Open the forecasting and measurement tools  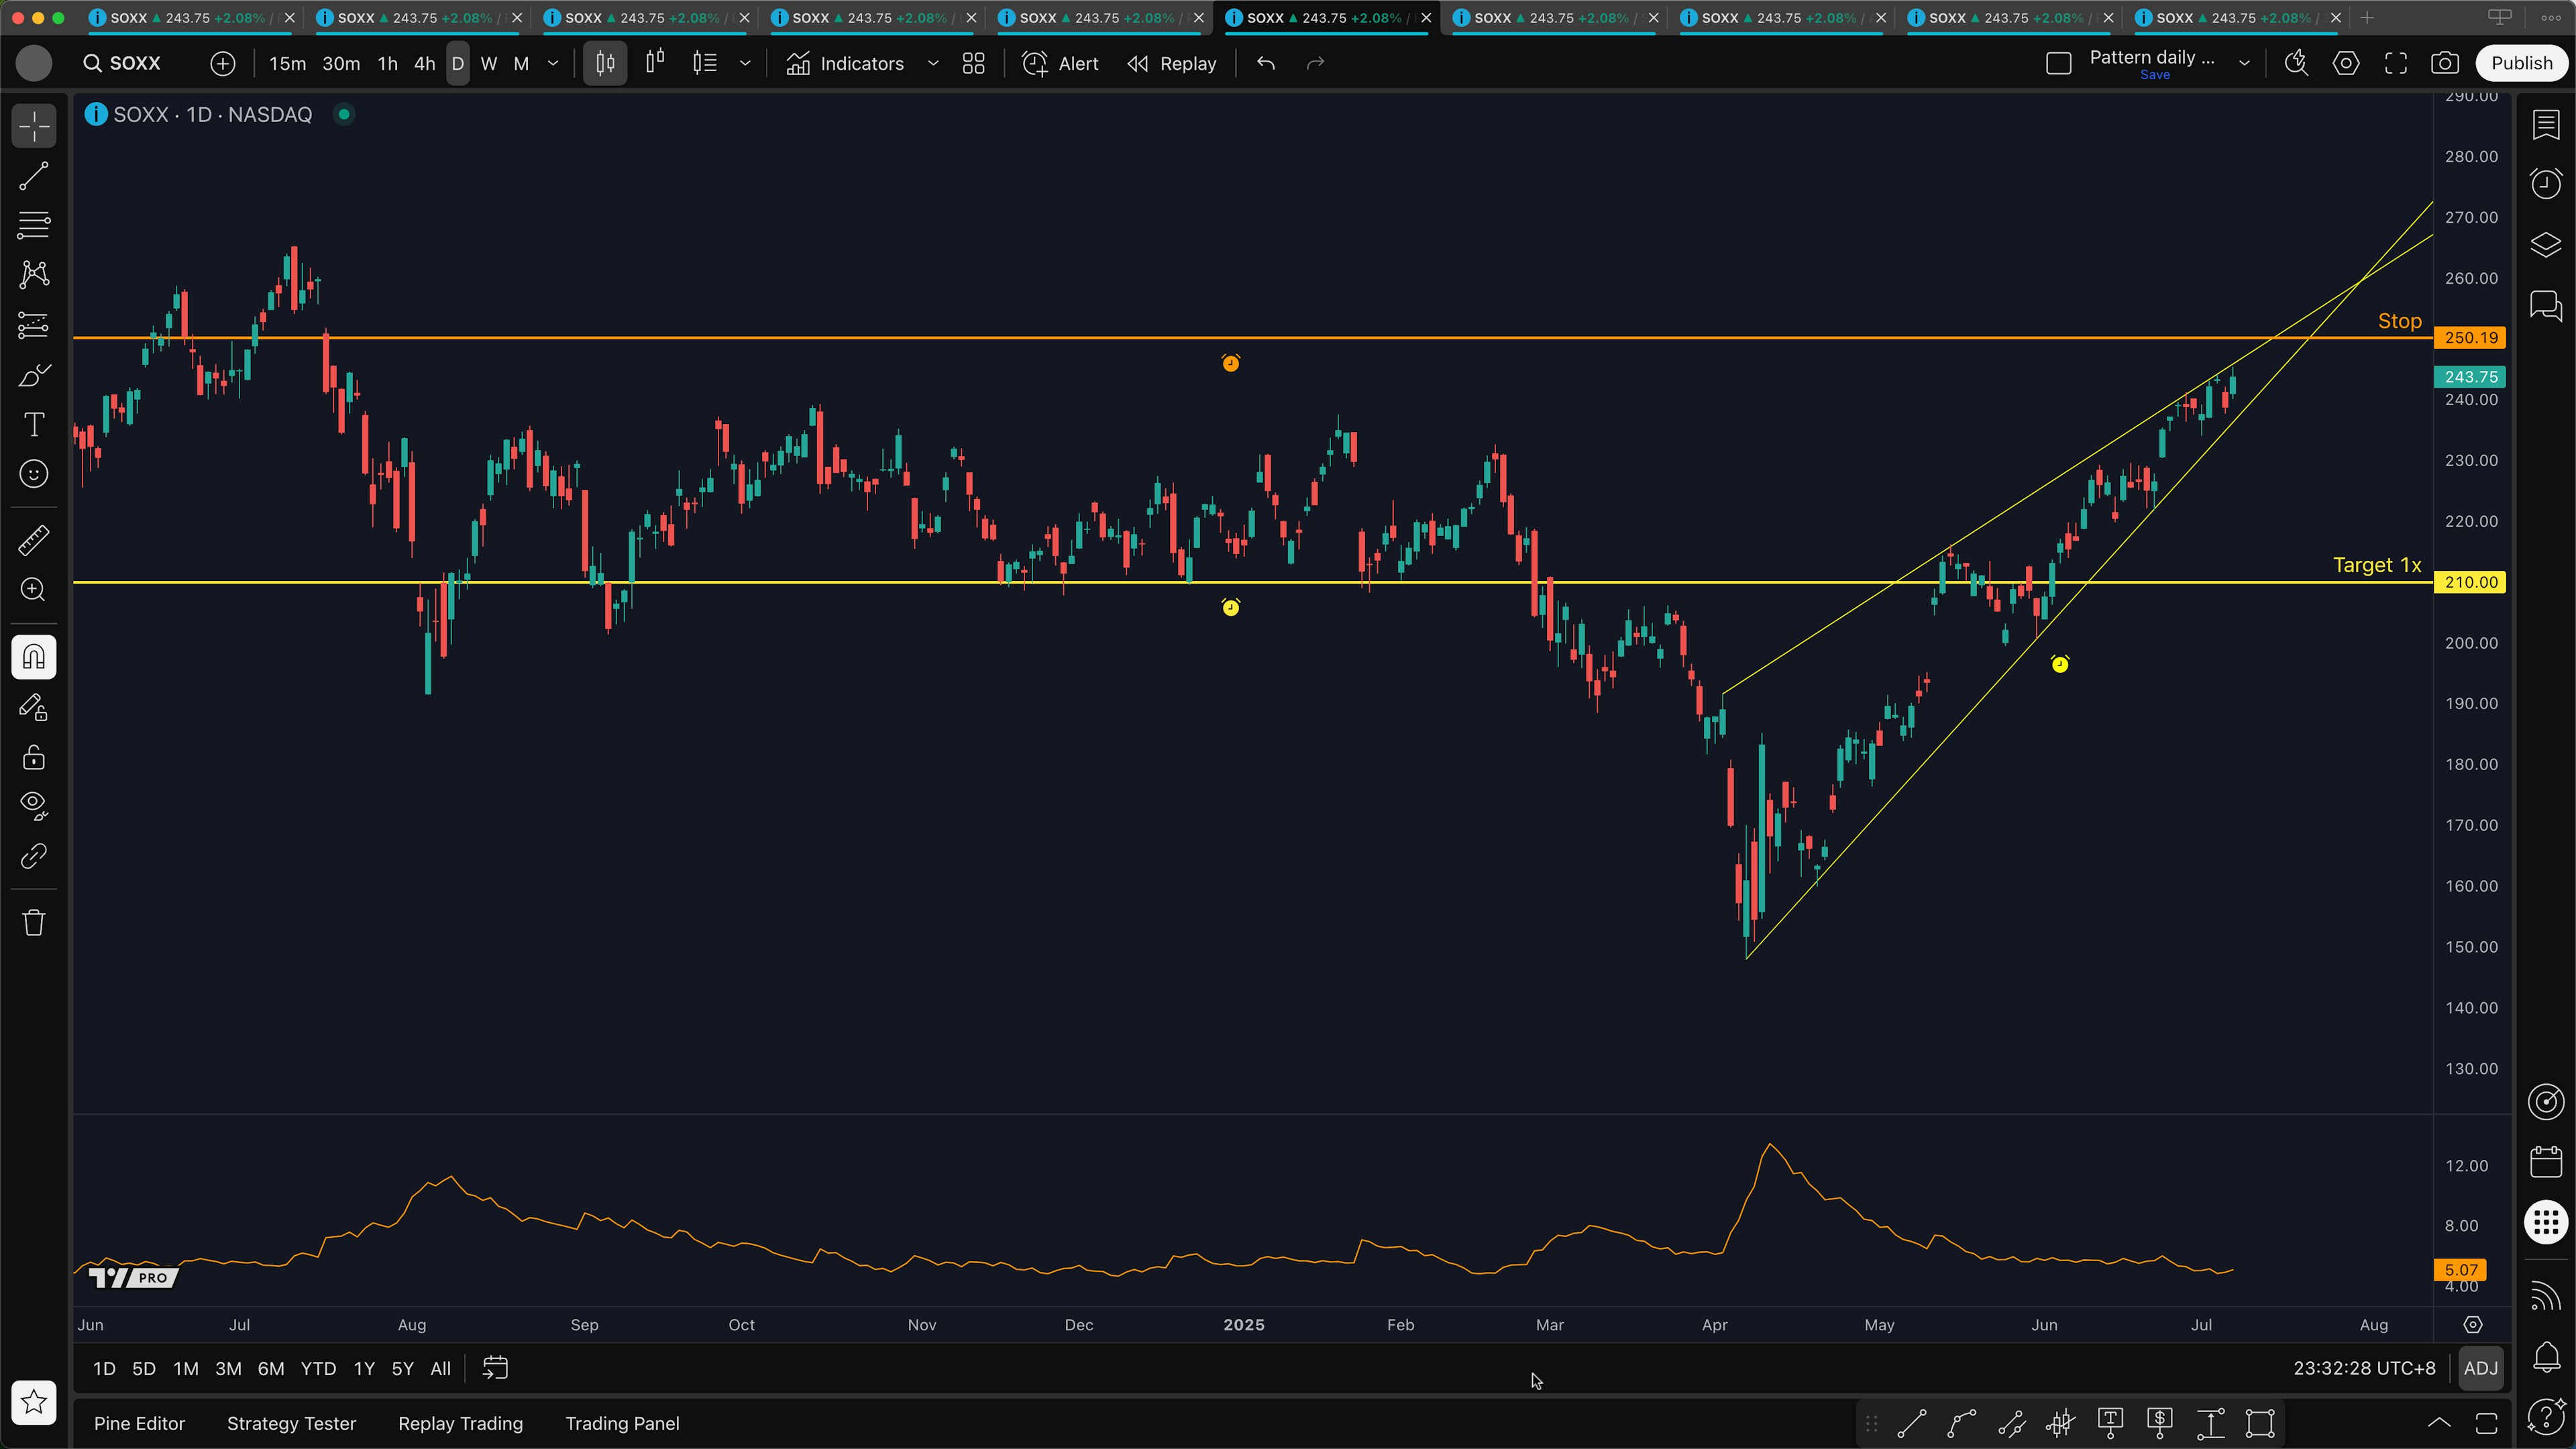[x=34, y=325]
